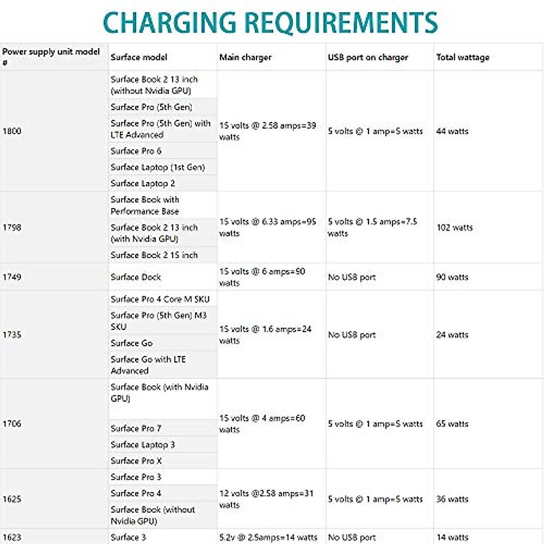Click the Surface Pro 6 cell

136,151
